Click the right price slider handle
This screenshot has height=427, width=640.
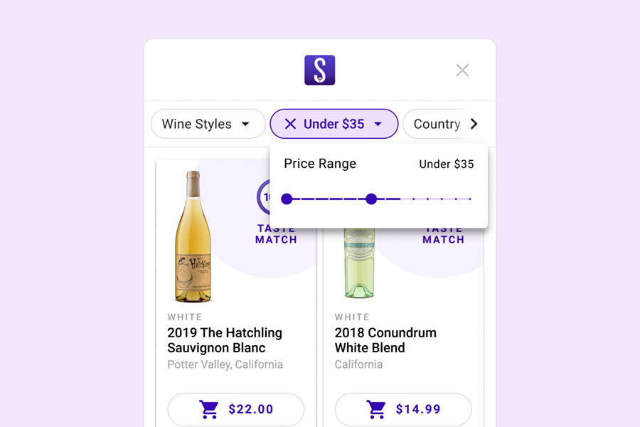pyautogui.click(x=371, y=199)
